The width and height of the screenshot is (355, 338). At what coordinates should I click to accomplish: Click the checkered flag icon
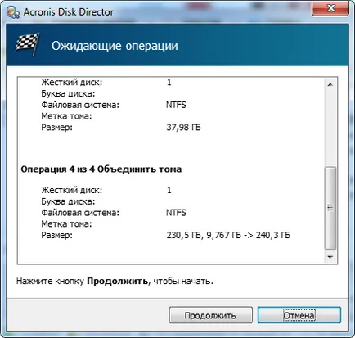(x=27, y=43)
